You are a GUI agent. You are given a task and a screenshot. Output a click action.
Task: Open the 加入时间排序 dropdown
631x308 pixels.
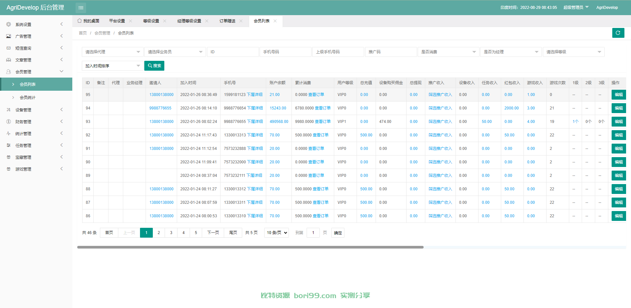pos(112,66)
